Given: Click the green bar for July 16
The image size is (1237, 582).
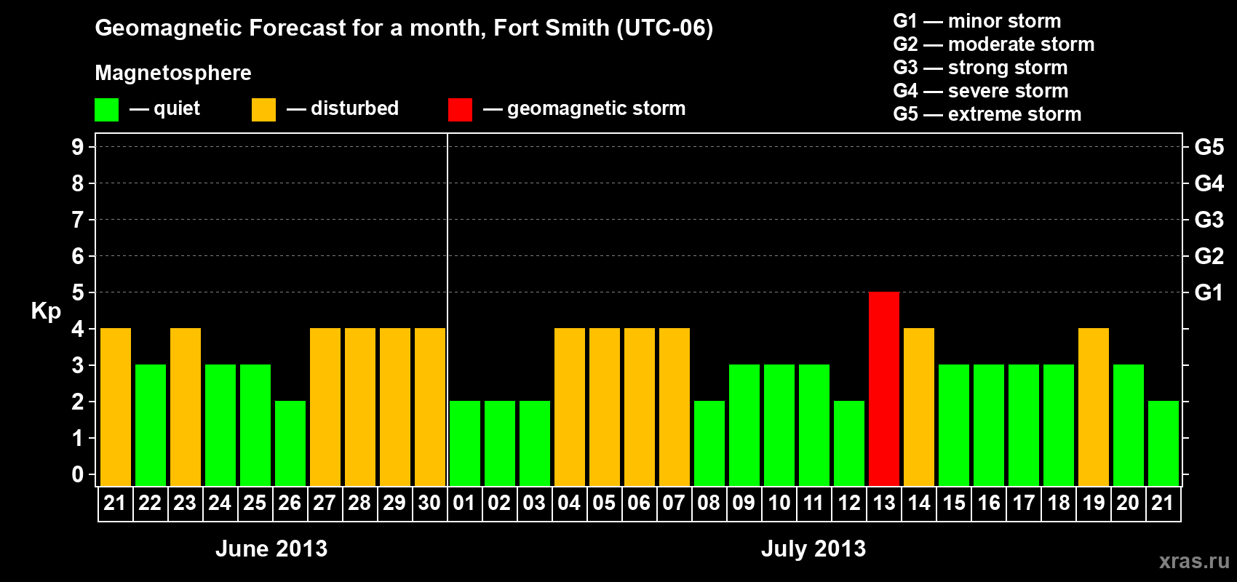Looking at the screenshot, I should 989,425.
